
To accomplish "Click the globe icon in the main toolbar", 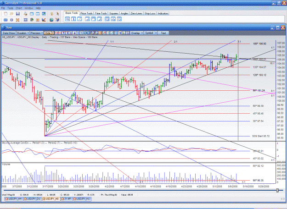I will pyautogui.click(x=51, y=20).
